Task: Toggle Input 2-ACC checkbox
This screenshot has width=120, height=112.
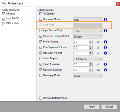Action: (4, 24)
